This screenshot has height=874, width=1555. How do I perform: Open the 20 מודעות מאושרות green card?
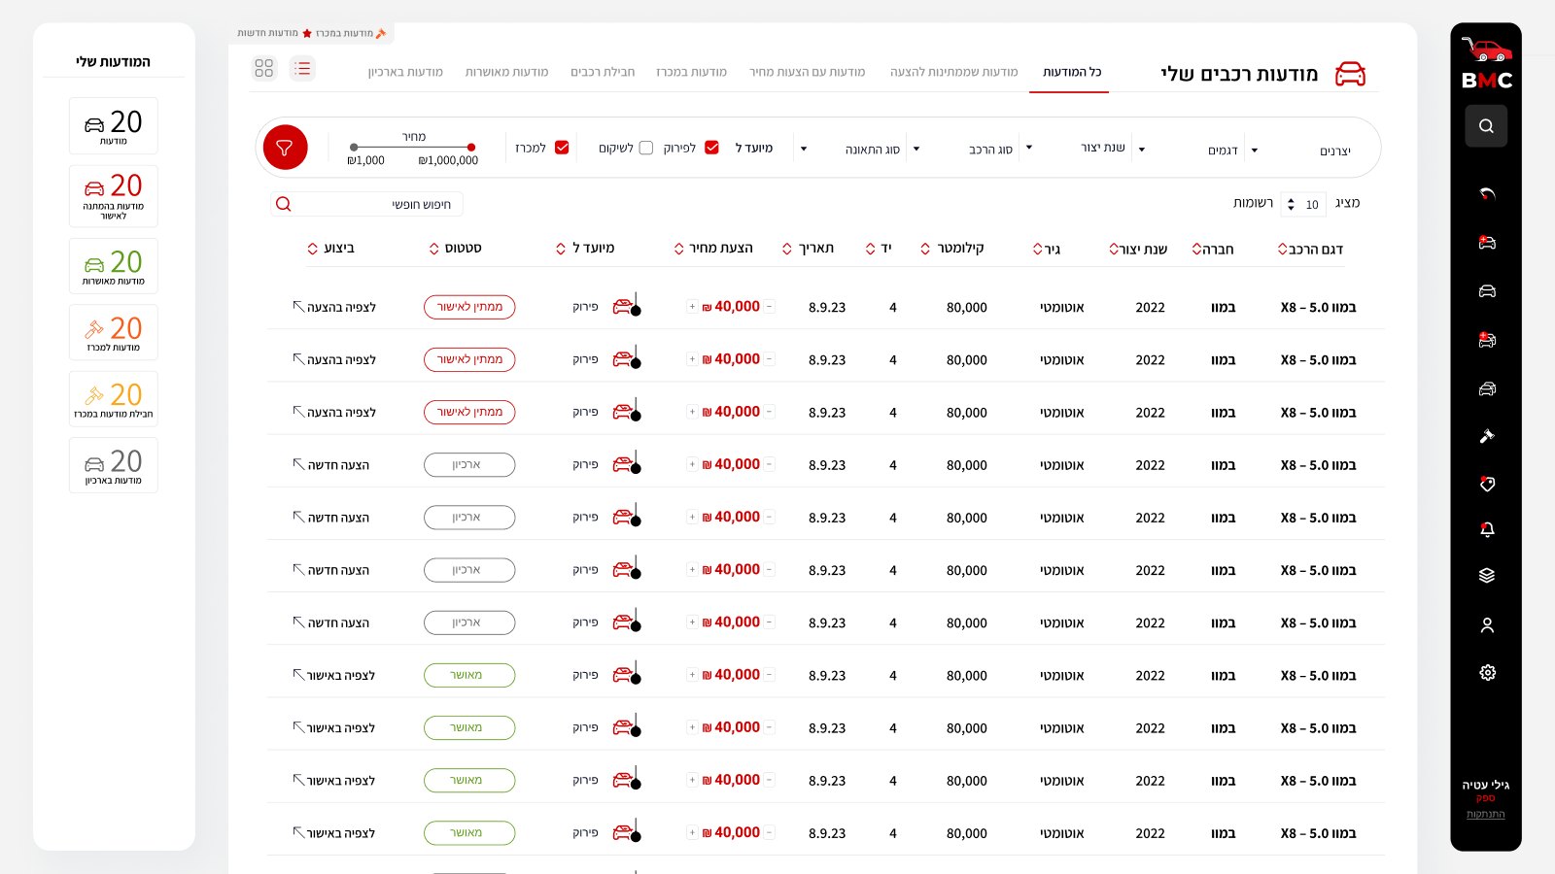pos(114,266)
